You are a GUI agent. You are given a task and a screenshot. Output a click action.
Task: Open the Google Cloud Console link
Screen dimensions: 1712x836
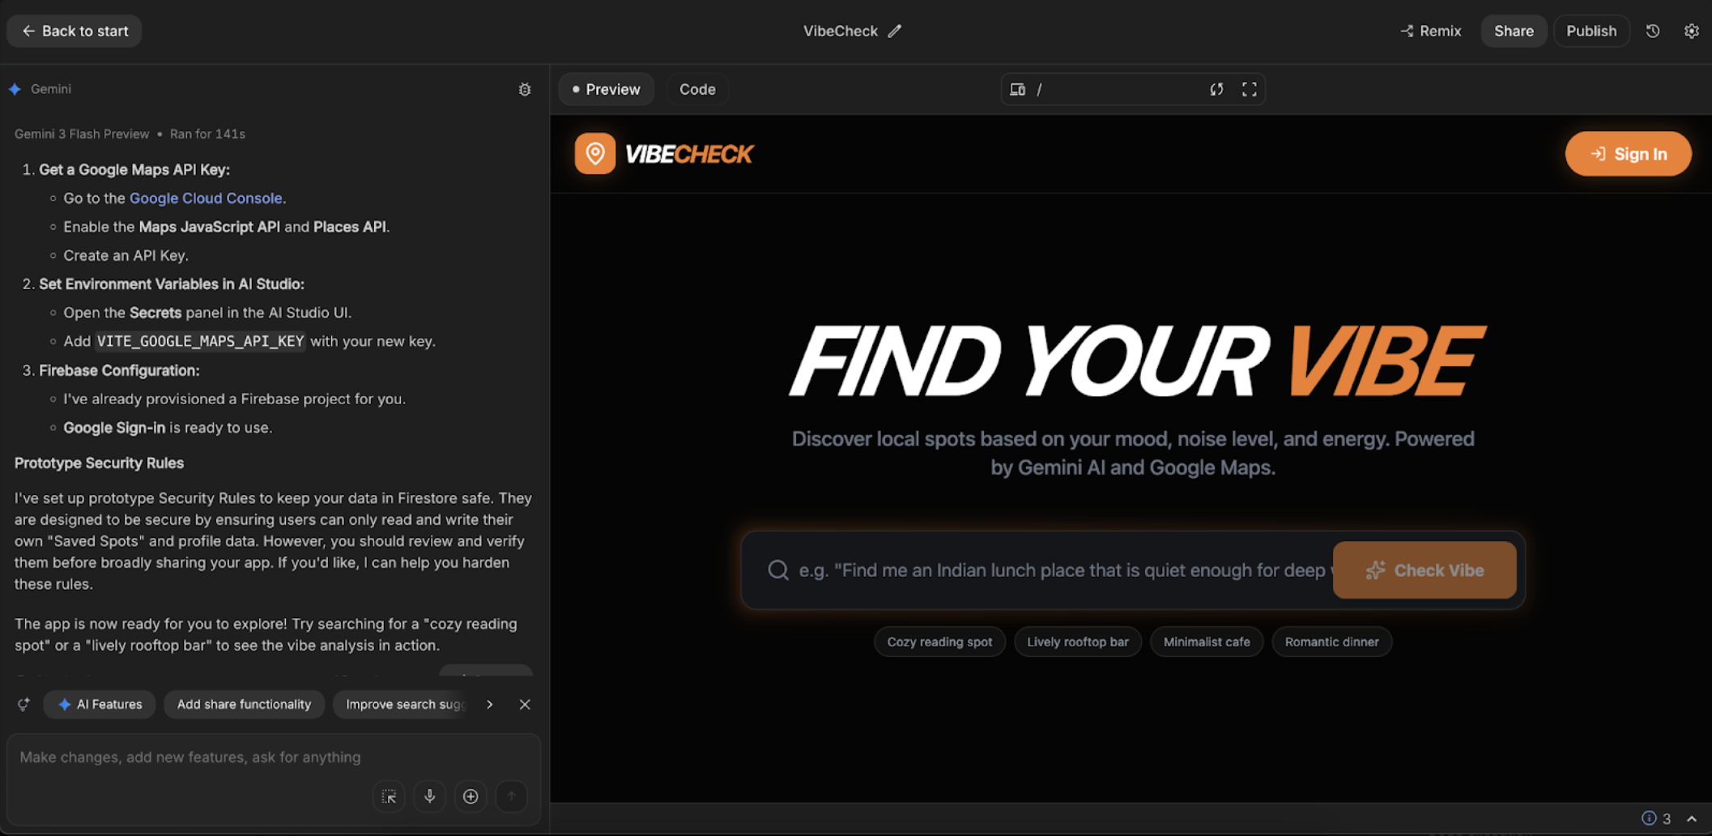(206, 198)
